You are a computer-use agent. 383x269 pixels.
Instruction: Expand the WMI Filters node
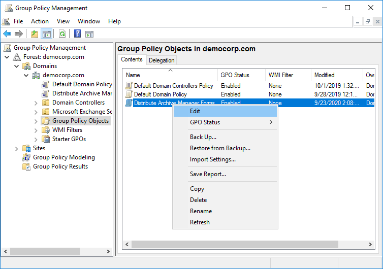coord(36,130)
